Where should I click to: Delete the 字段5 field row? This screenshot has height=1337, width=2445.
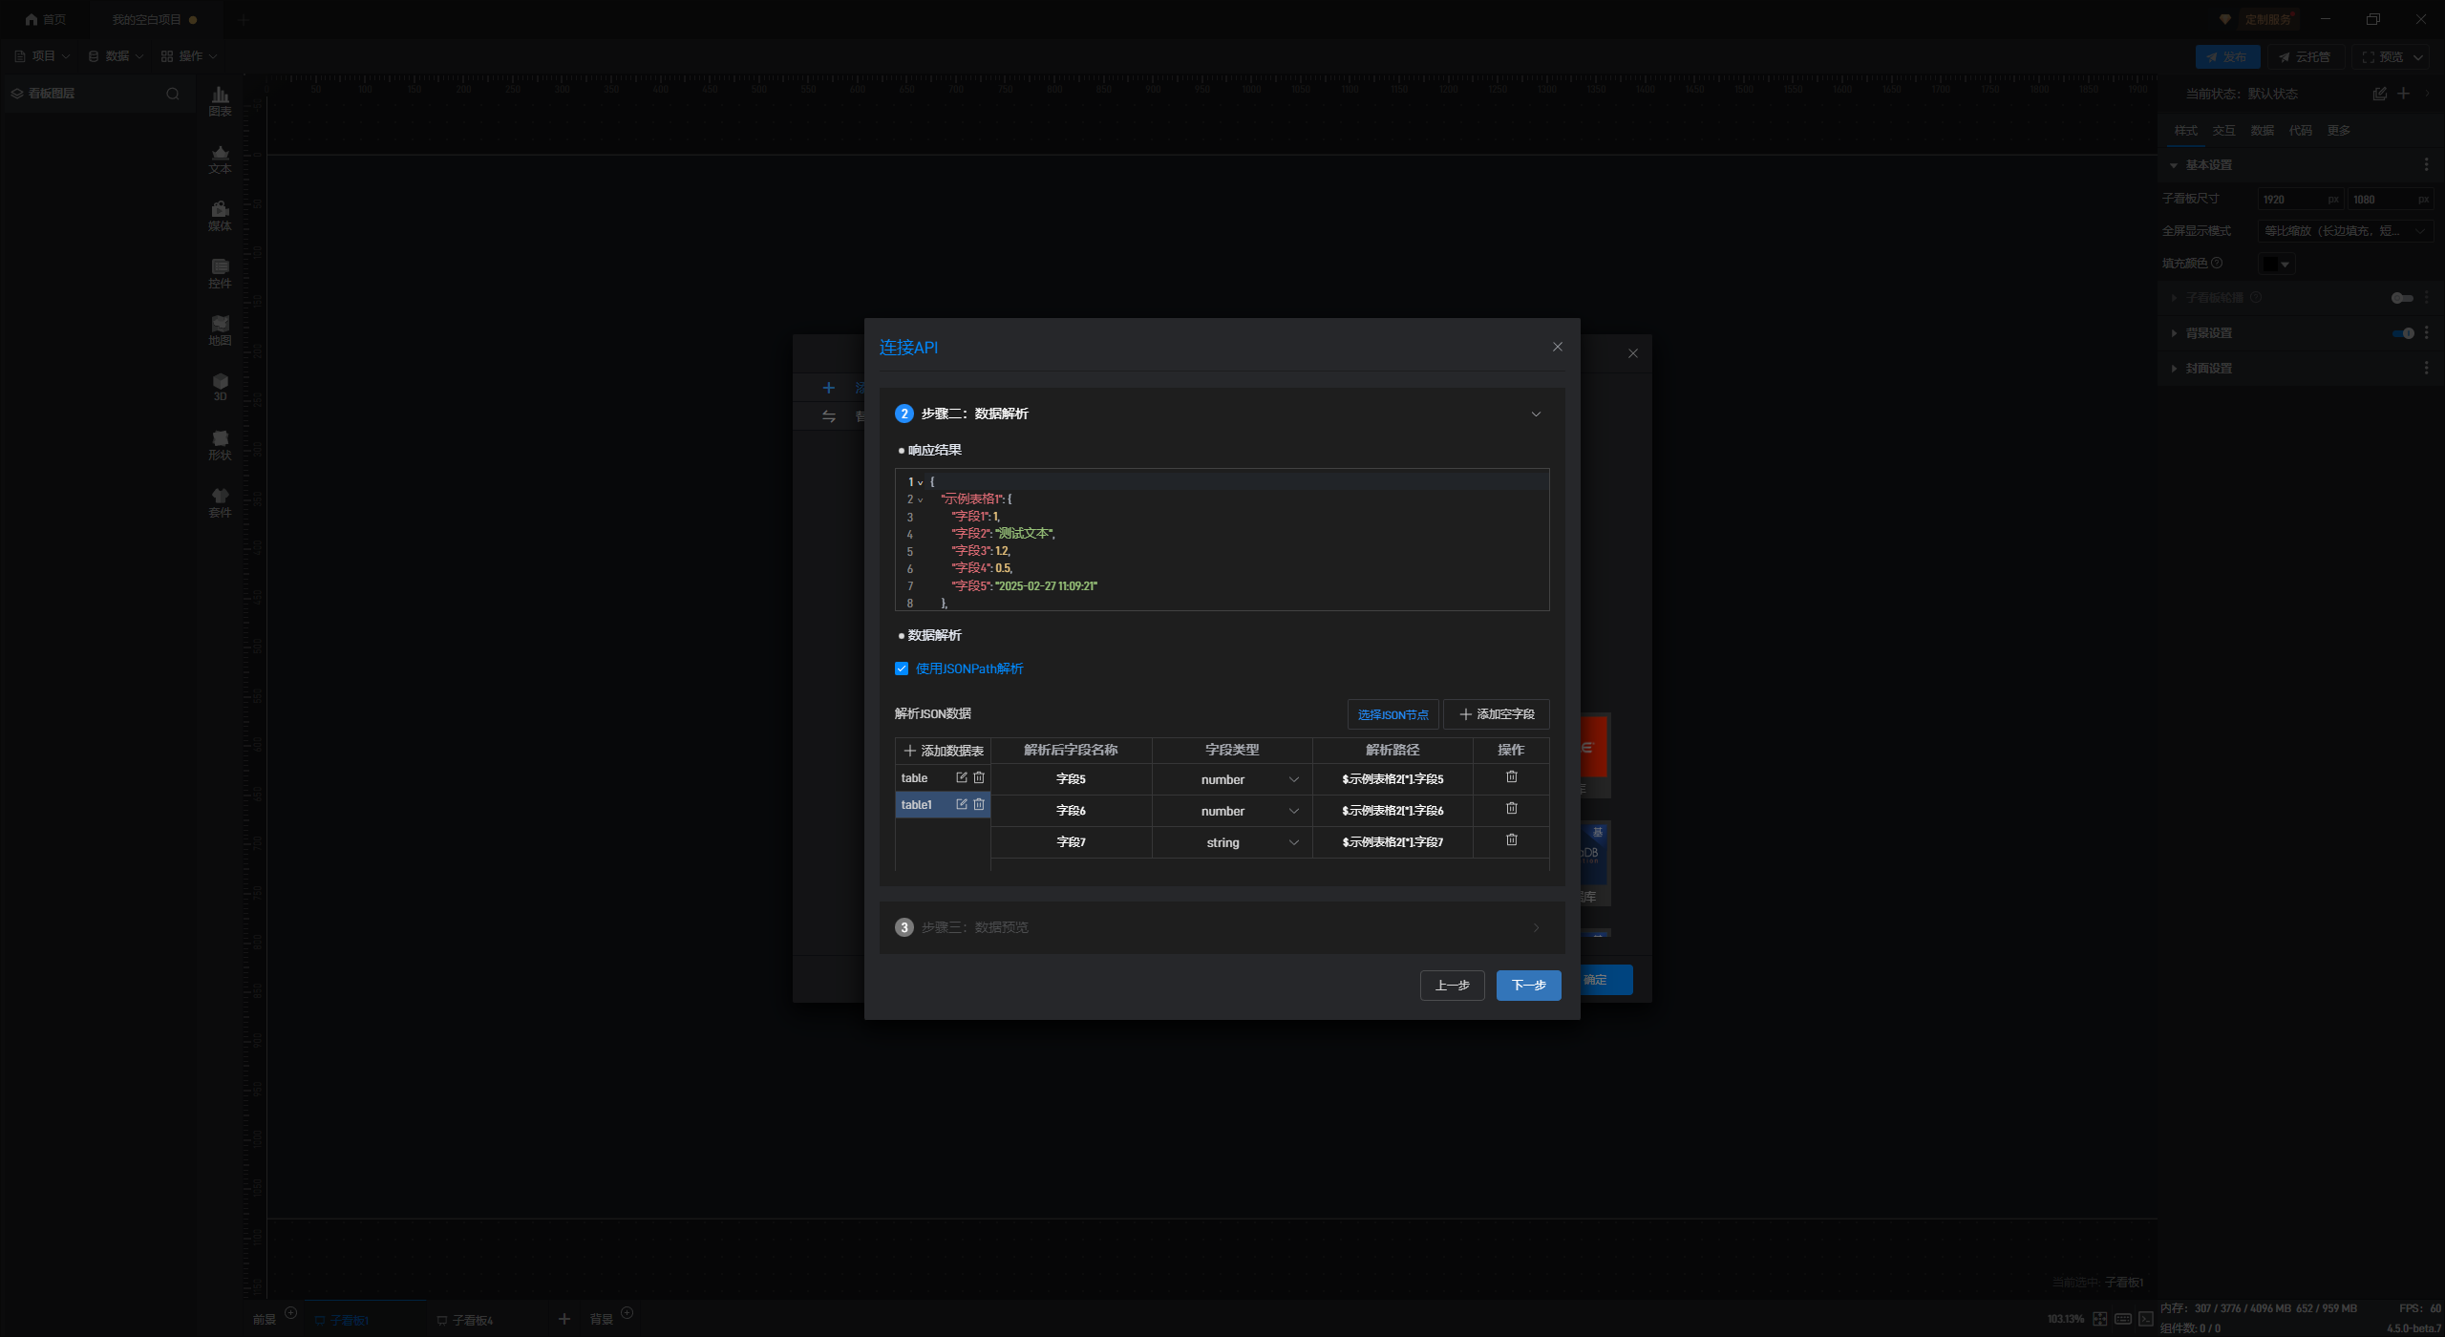click(1511, 777)
